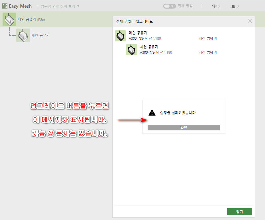Click A3004NS-M v14.180 under 메인 공유기
Screen dimensions: 265x220
[145, 39]
